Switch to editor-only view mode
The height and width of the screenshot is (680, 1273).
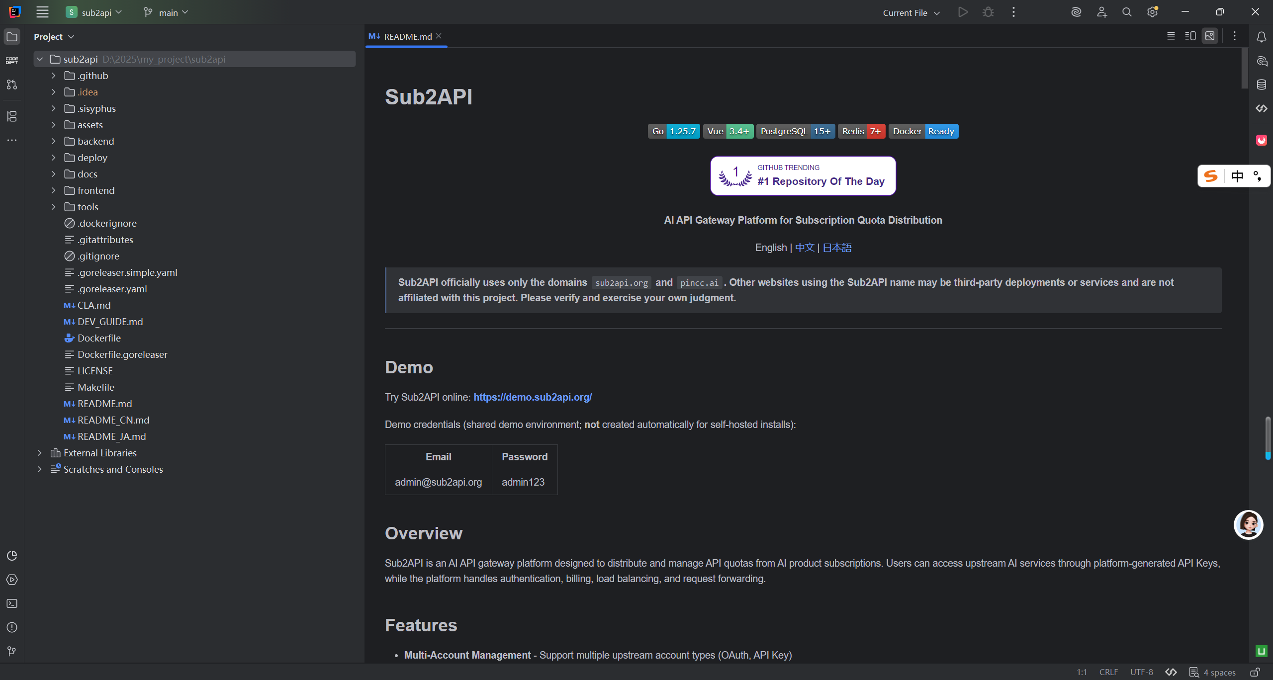1171,36
